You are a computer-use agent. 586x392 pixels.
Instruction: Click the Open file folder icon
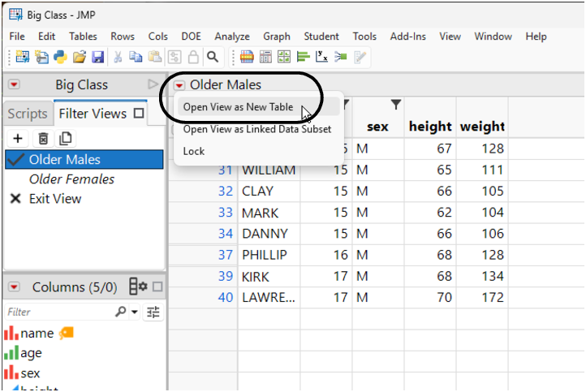click(x=80, y=57)
